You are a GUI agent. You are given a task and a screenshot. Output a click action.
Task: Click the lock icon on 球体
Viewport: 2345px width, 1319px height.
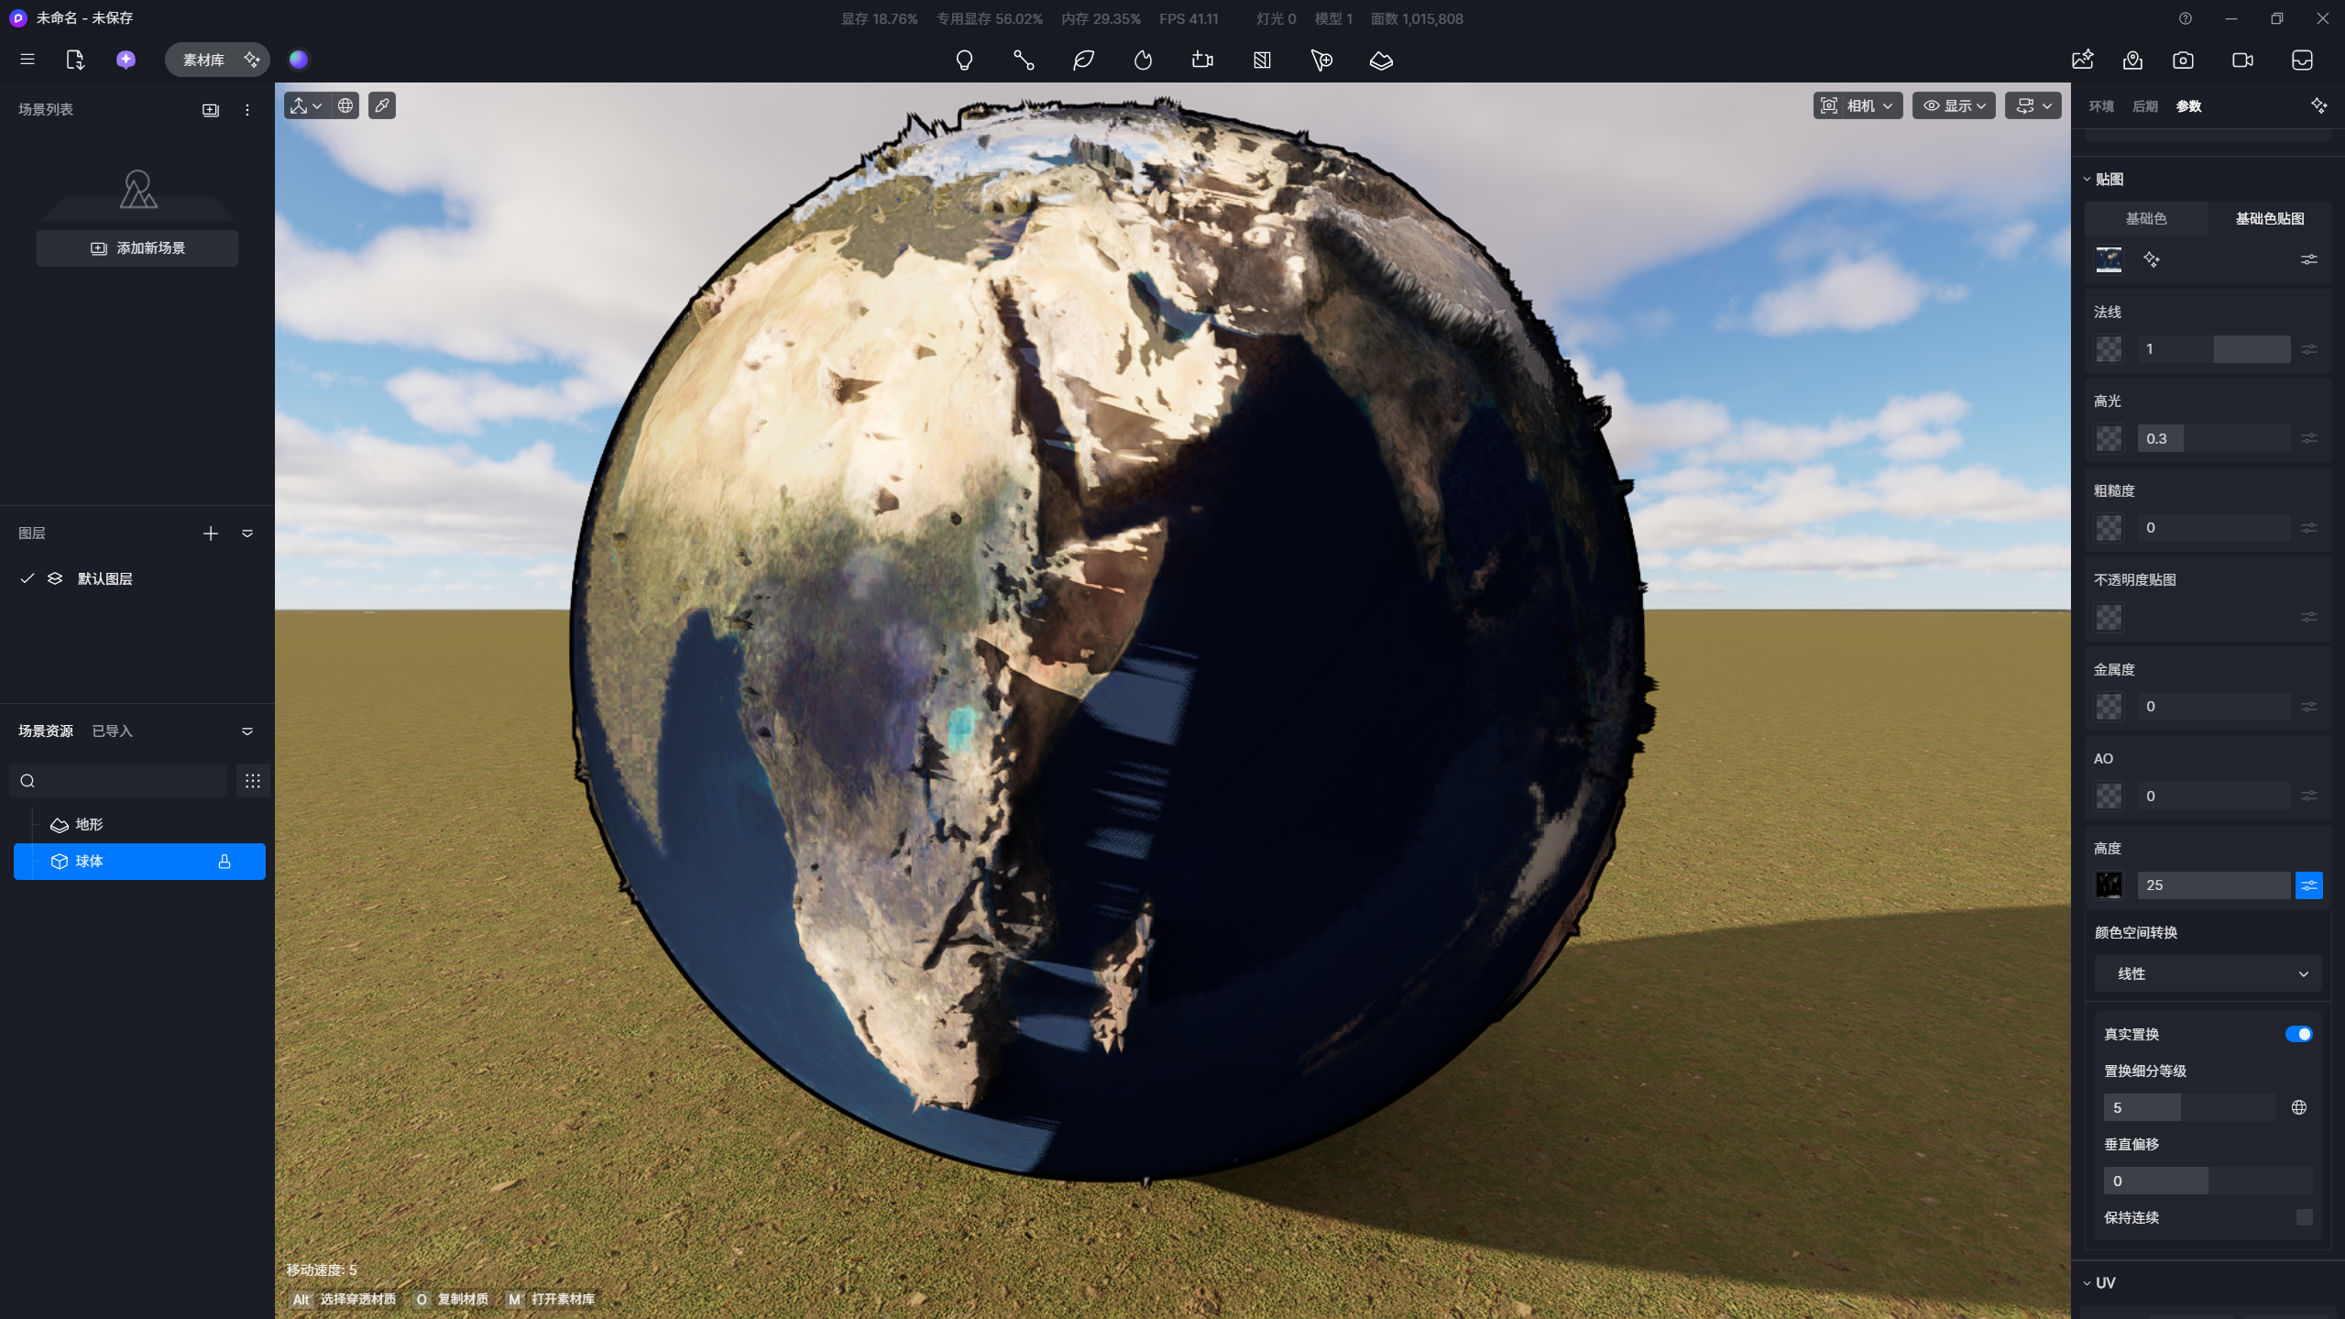225,862
